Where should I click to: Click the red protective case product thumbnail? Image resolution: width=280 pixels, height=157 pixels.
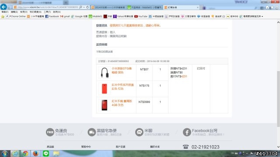(x=105, y=89)
